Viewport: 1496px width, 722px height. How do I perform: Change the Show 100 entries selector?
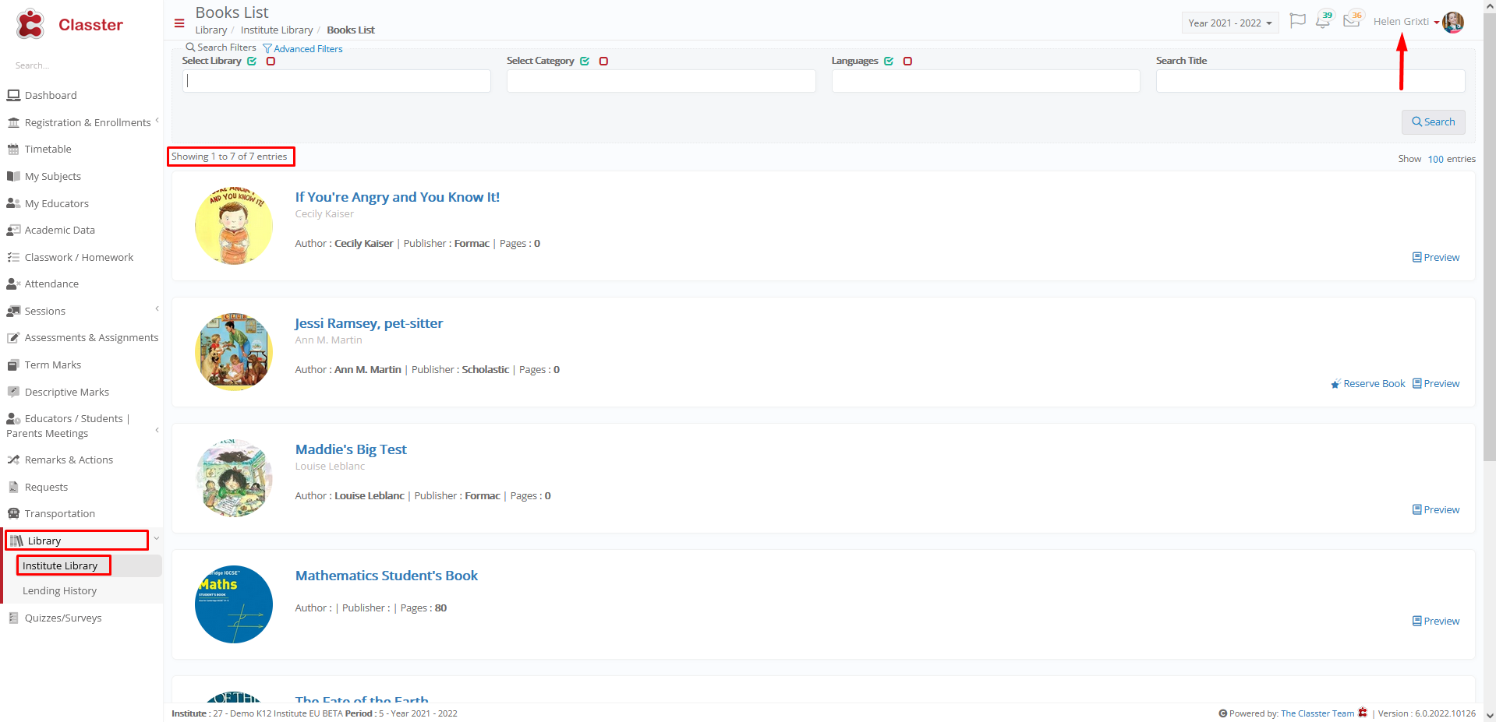(x=1435, y=159)
